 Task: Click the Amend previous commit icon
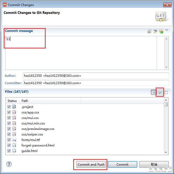tap(149, 31)
